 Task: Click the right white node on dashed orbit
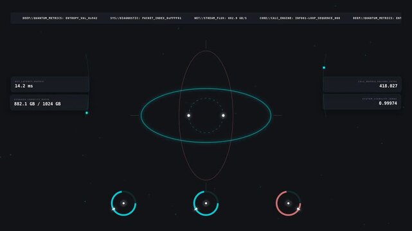pos(223,116)
